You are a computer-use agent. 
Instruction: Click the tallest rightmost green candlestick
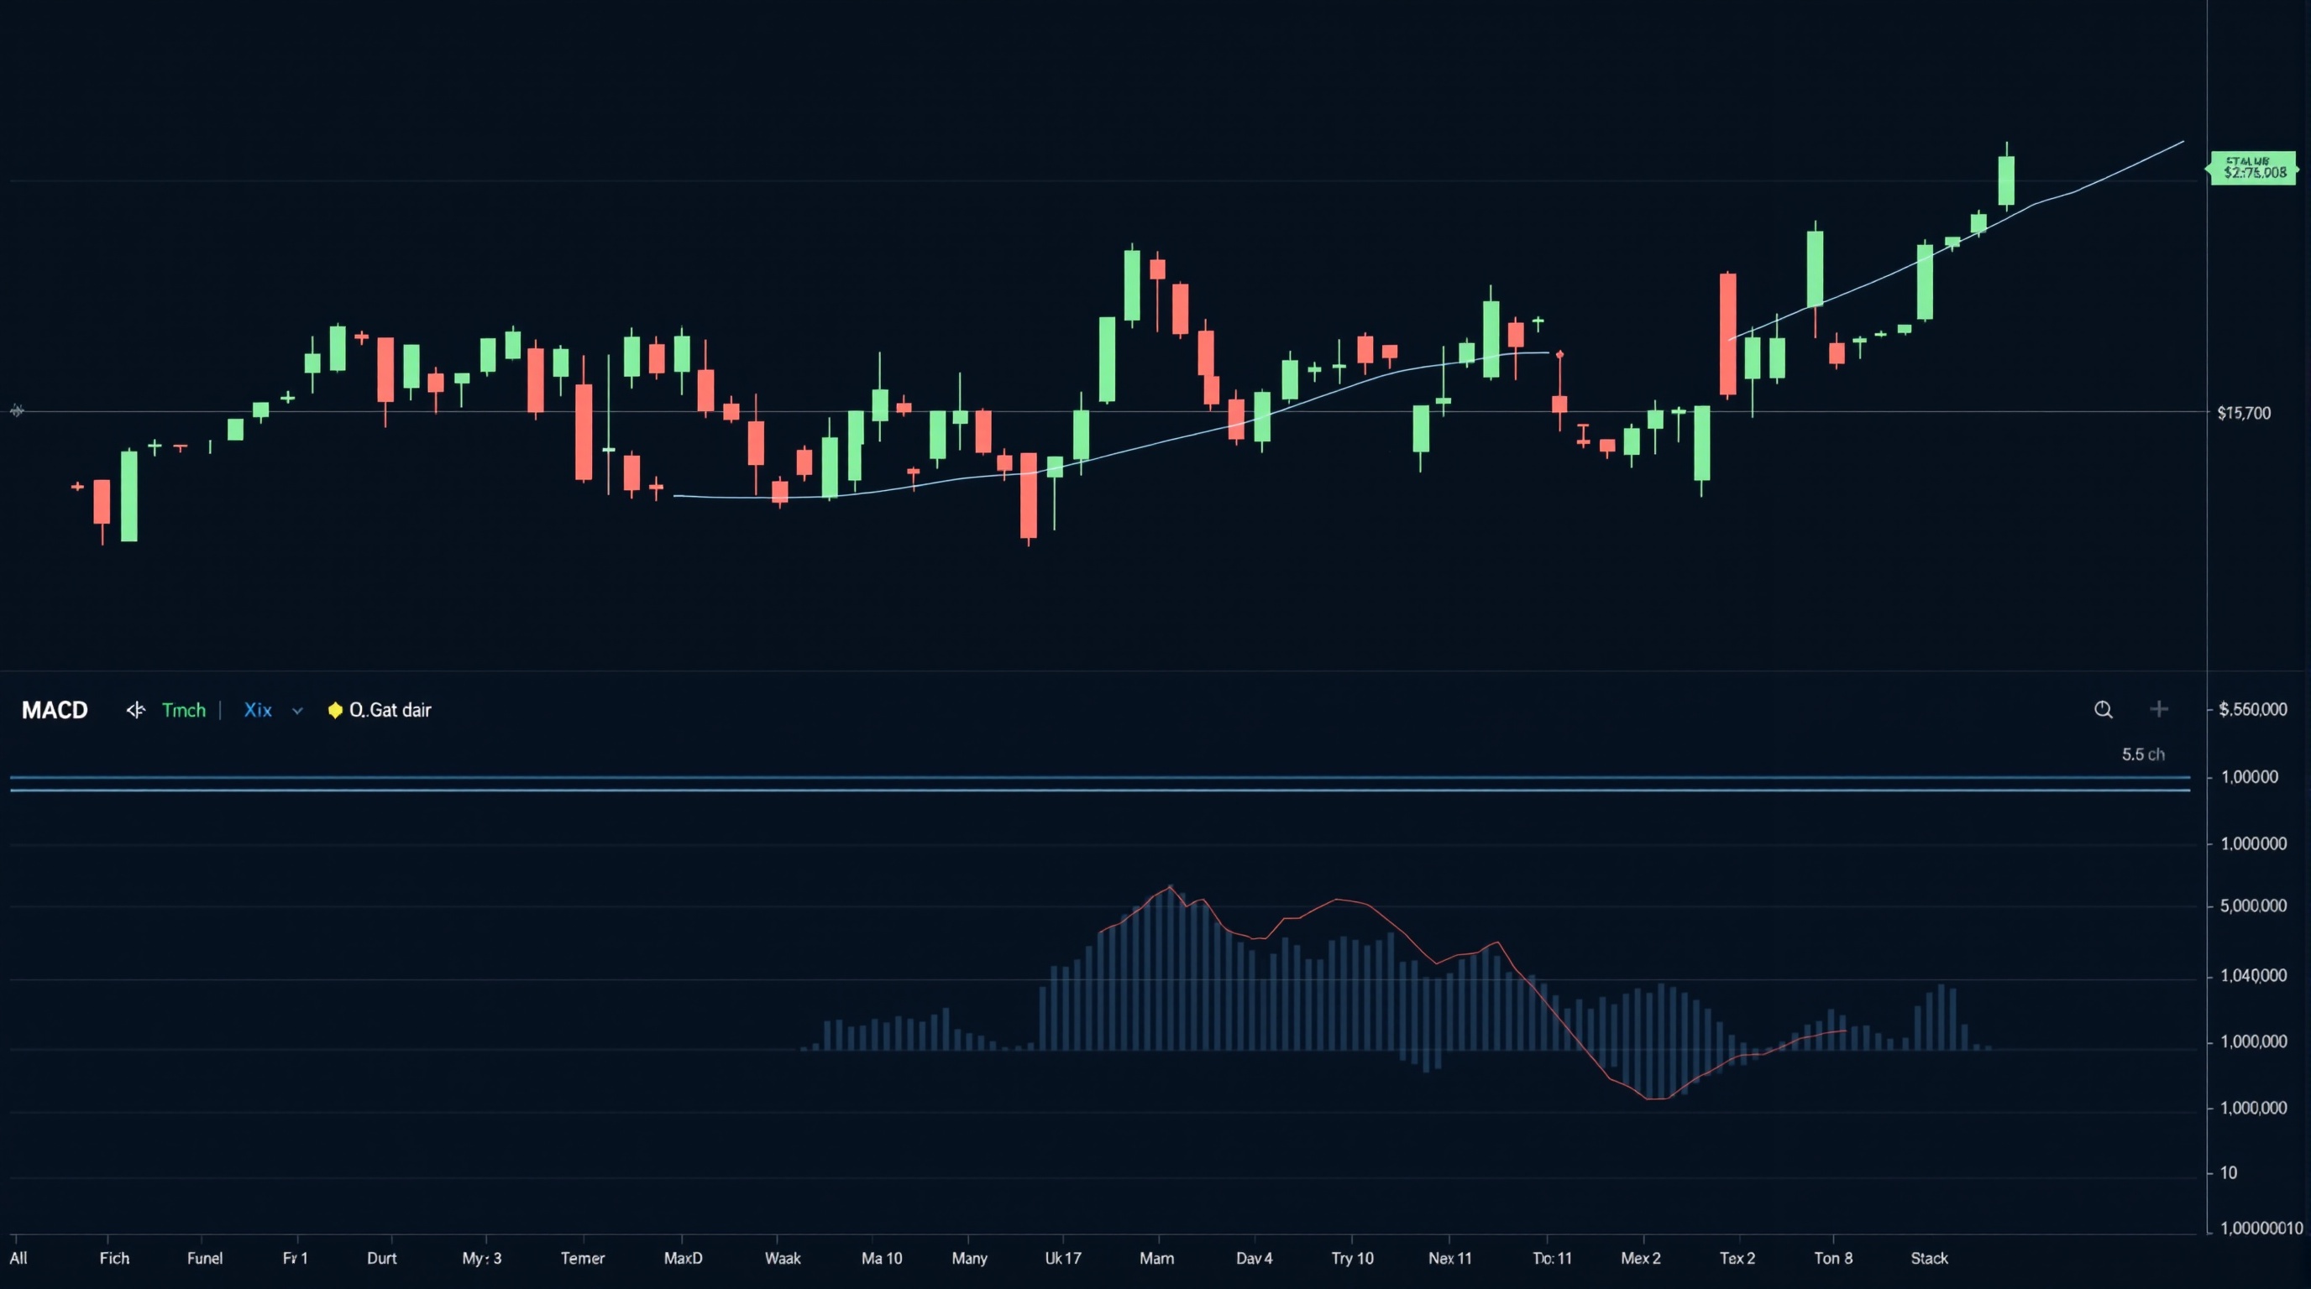tap(2006, 180)
